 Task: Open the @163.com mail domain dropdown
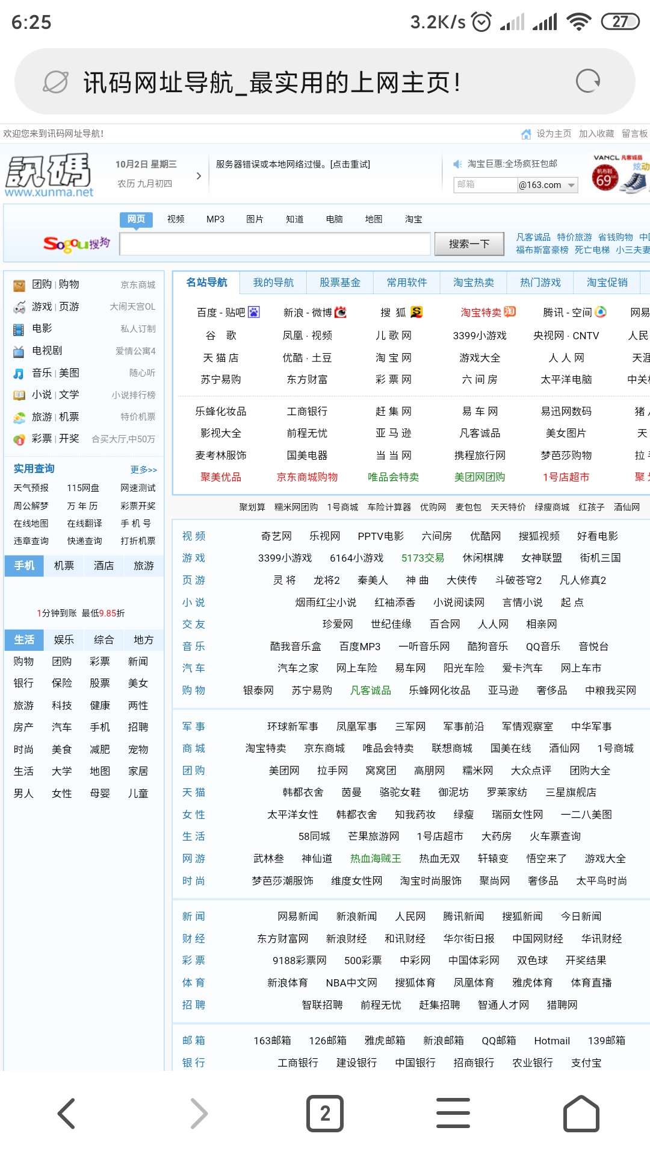(548, 185)
